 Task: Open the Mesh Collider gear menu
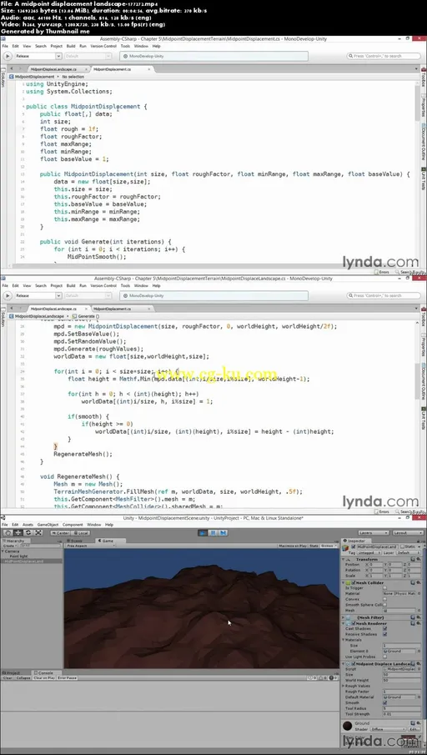point(419,582)
